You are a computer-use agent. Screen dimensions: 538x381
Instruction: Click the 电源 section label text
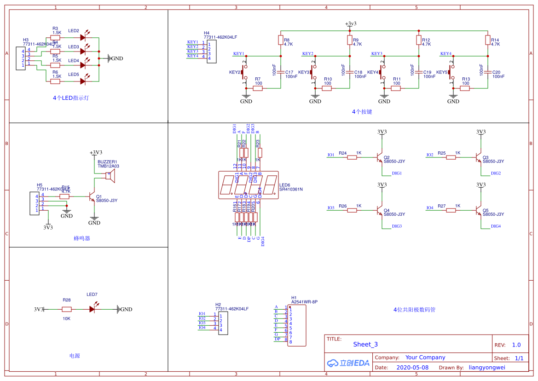75,355
